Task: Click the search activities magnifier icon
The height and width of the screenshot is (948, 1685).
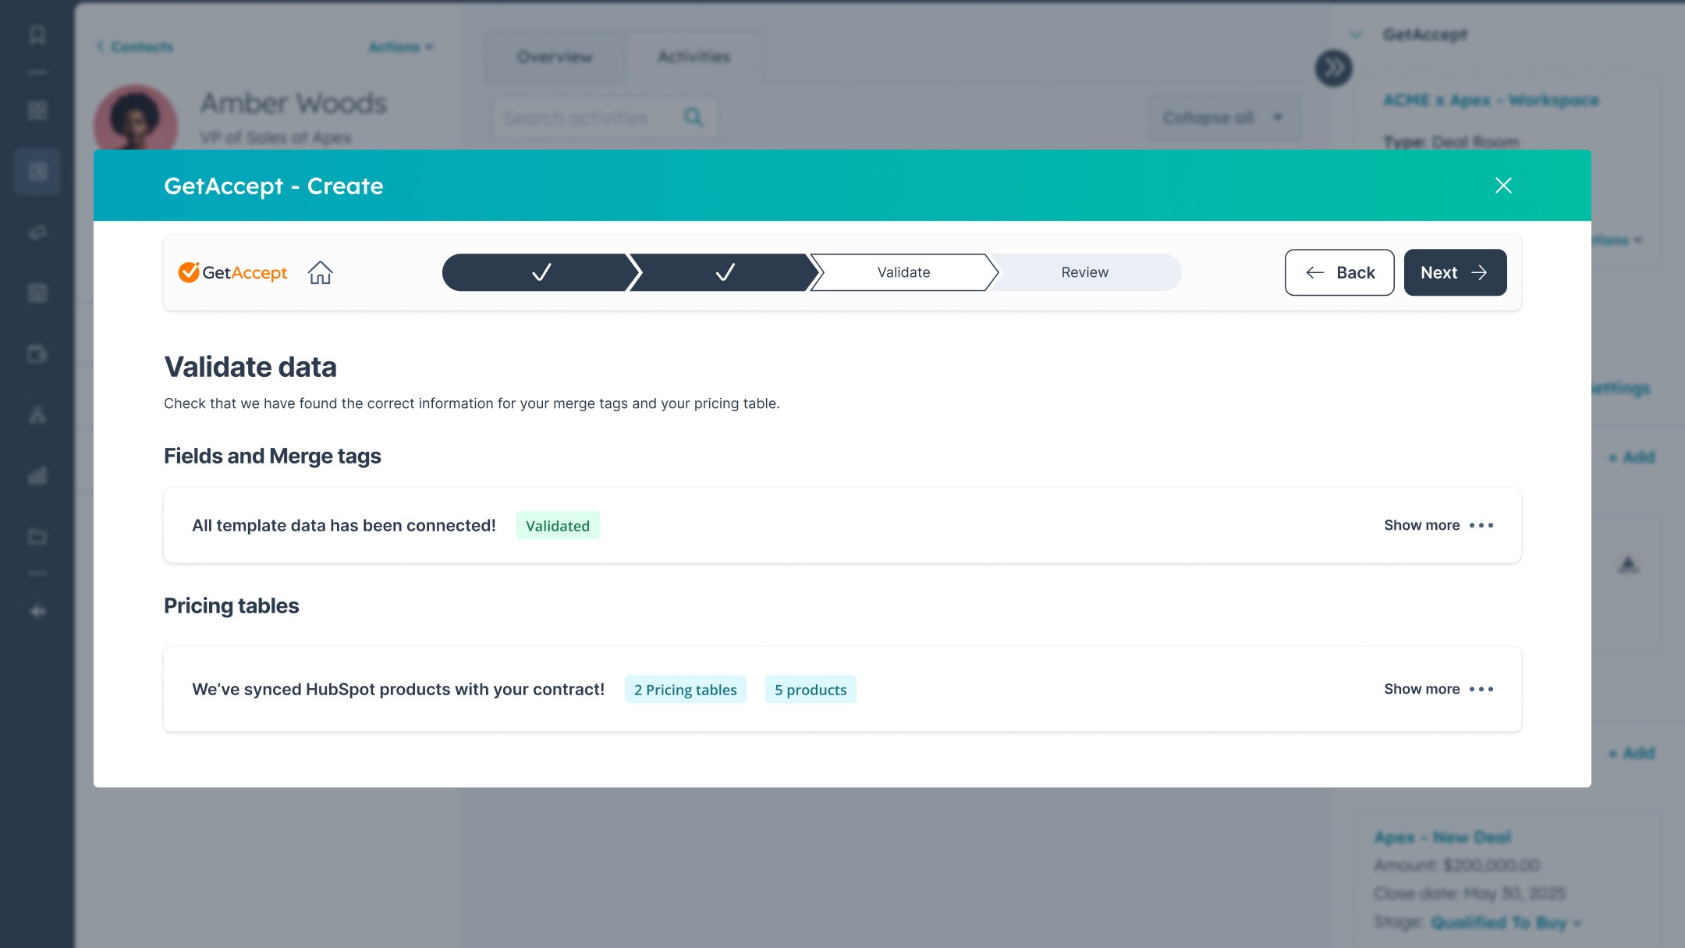Action: coord(693,118)
